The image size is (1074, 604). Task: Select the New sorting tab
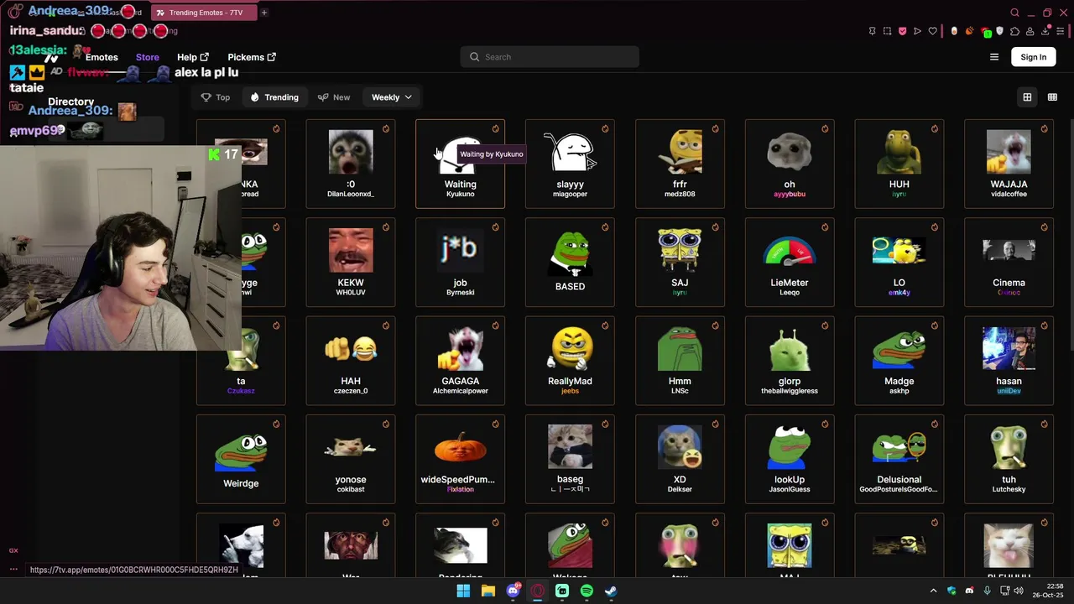point(334,97)
